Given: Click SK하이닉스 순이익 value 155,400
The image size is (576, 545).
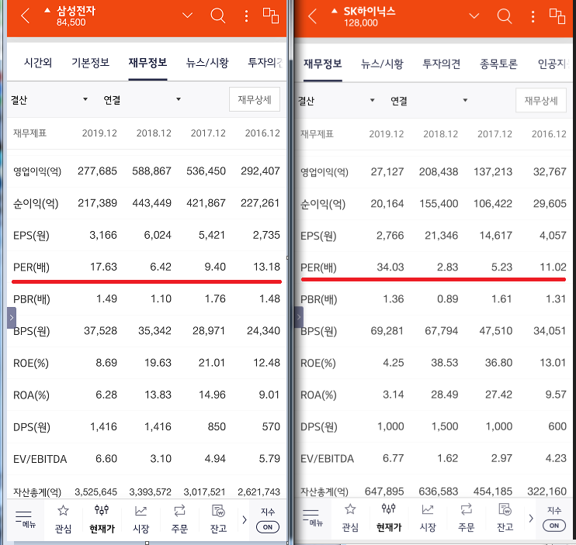Looking at the screenshot, I should (x=439, y=204).
